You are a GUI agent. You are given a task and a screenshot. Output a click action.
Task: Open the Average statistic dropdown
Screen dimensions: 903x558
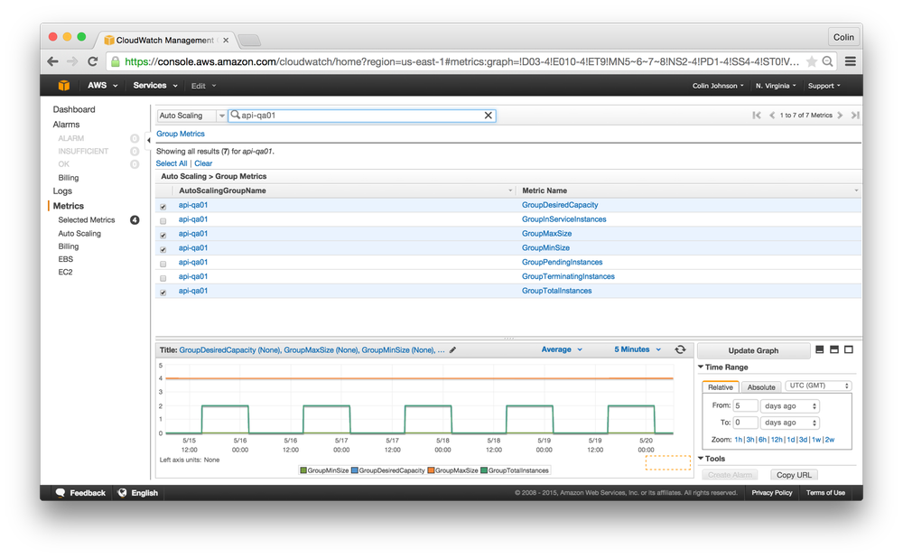[x=562, y=349]
